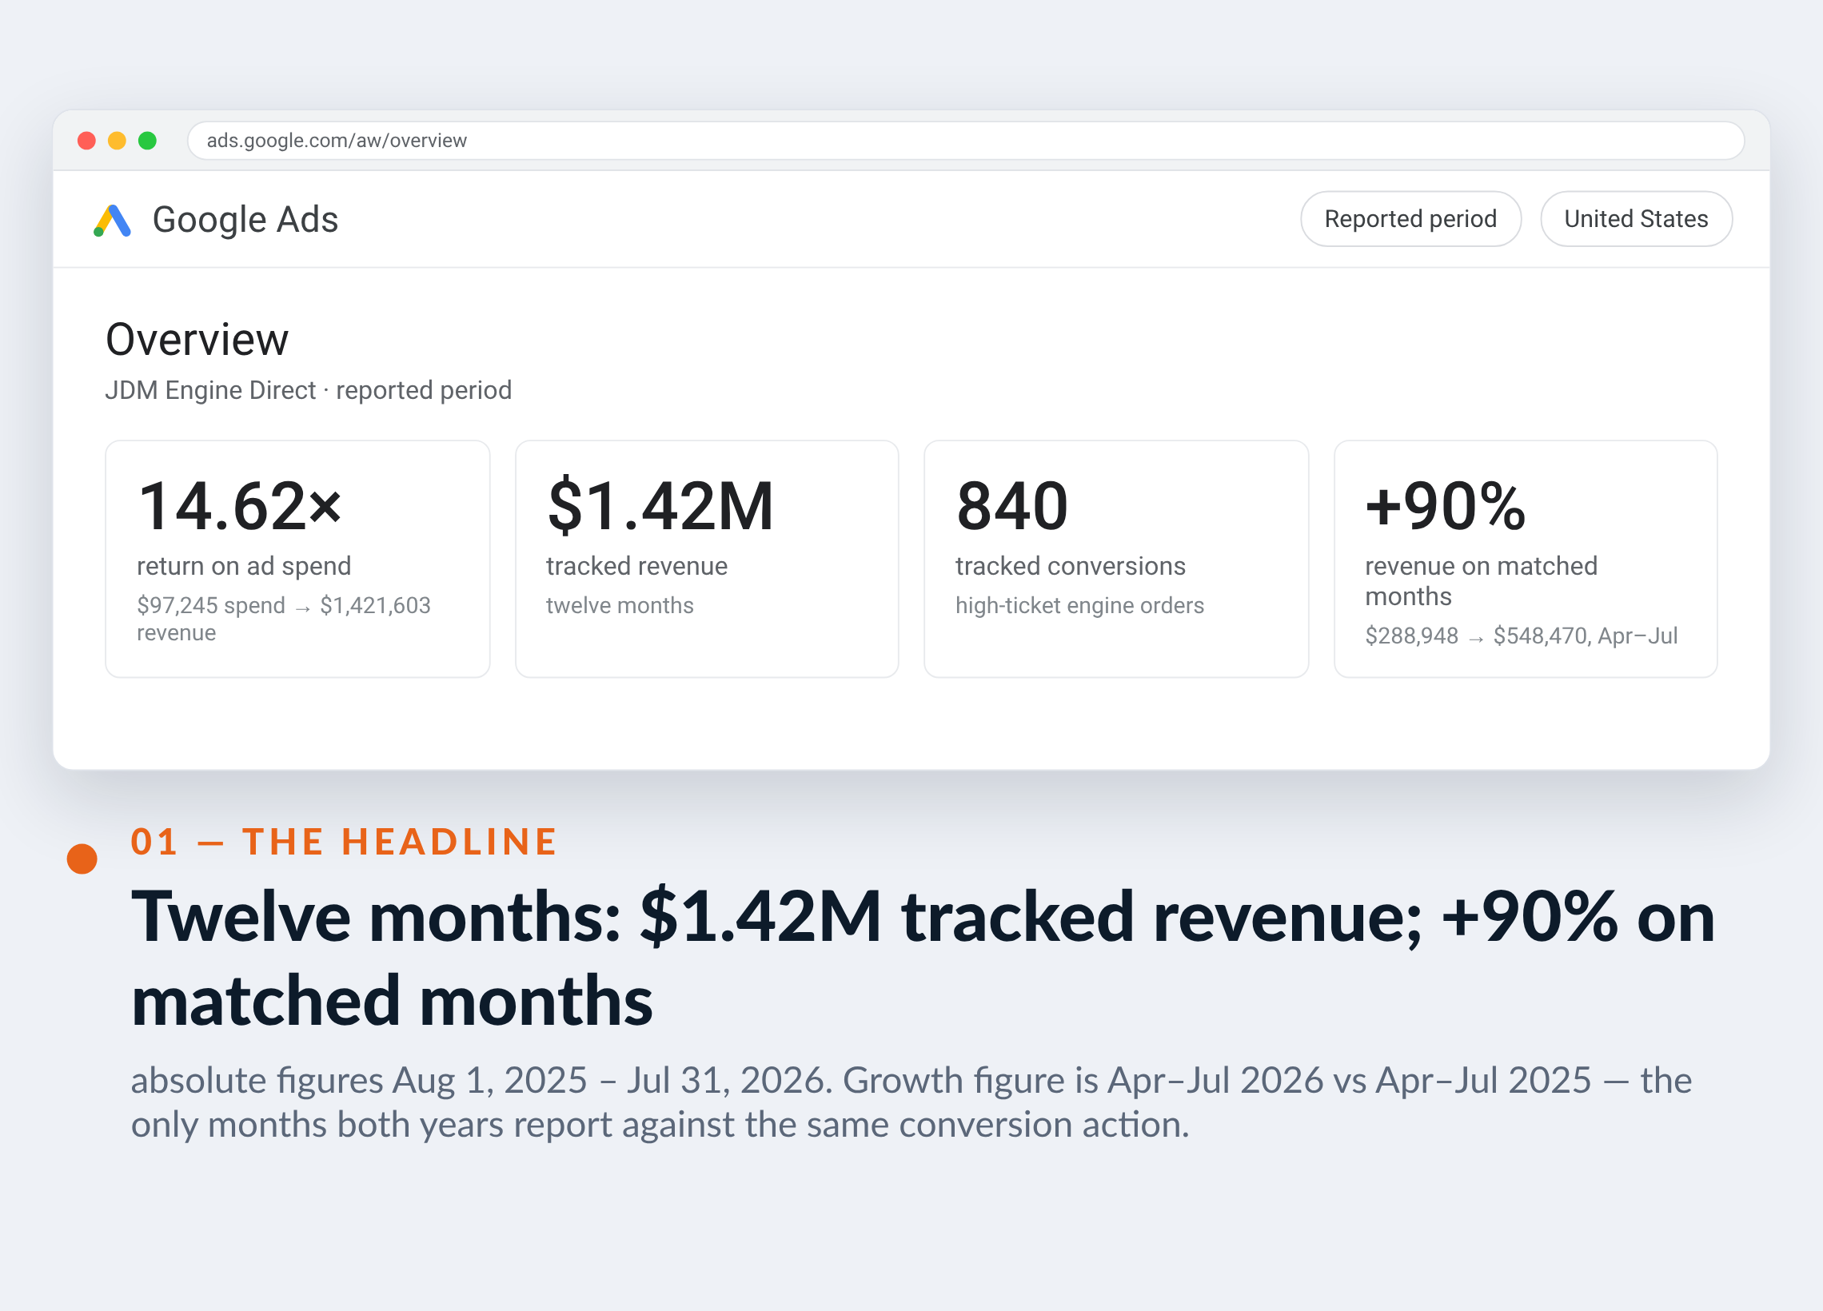Click the Google Ads logo icon

pyautogui.click(x=112, y=221)
